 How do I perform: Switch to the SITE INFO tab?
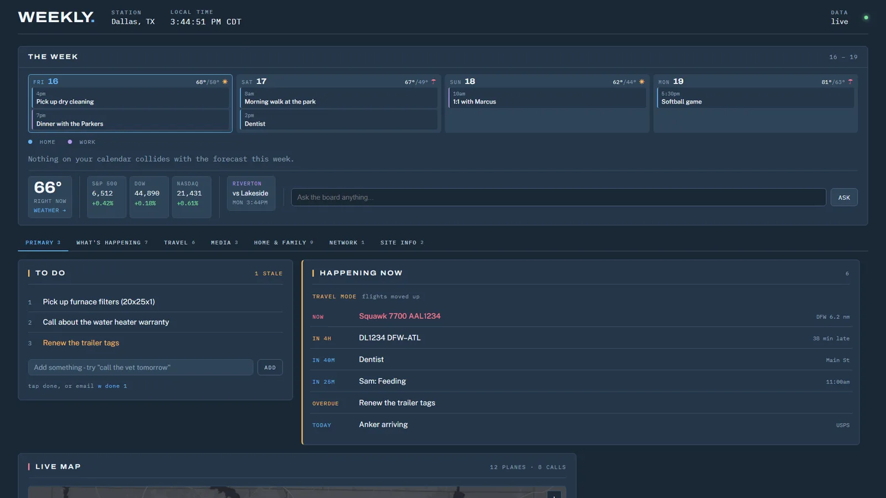click(x=402, y=243)
